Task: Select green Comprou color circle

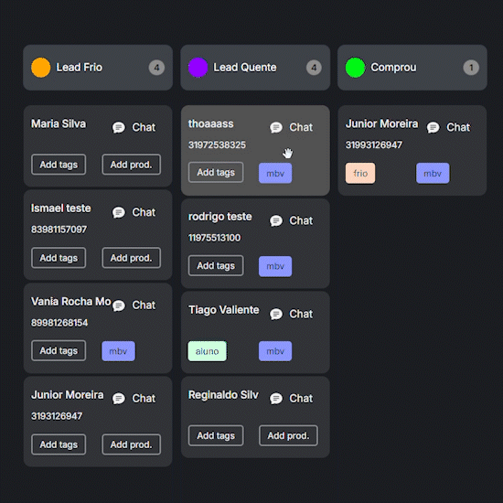Action: coord(355,68)
